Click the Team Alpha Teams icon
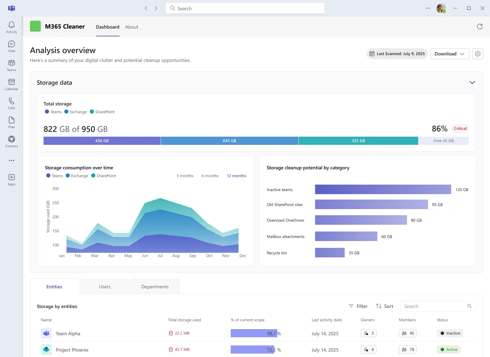The width and height of the screenshot is (490, 357). tap(46, 333)
